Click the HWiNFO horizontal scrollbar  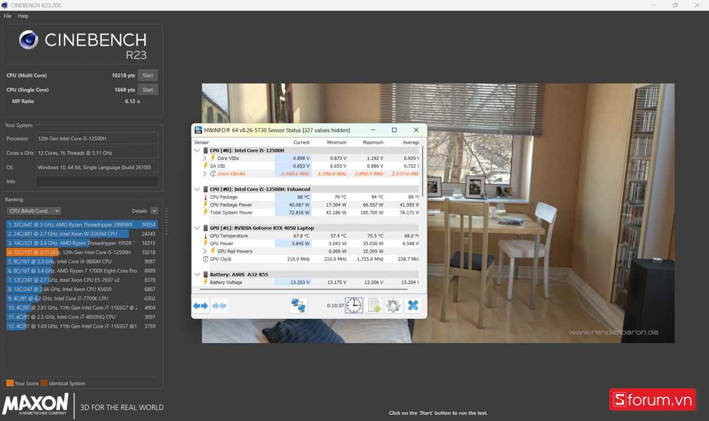(304, 289)
